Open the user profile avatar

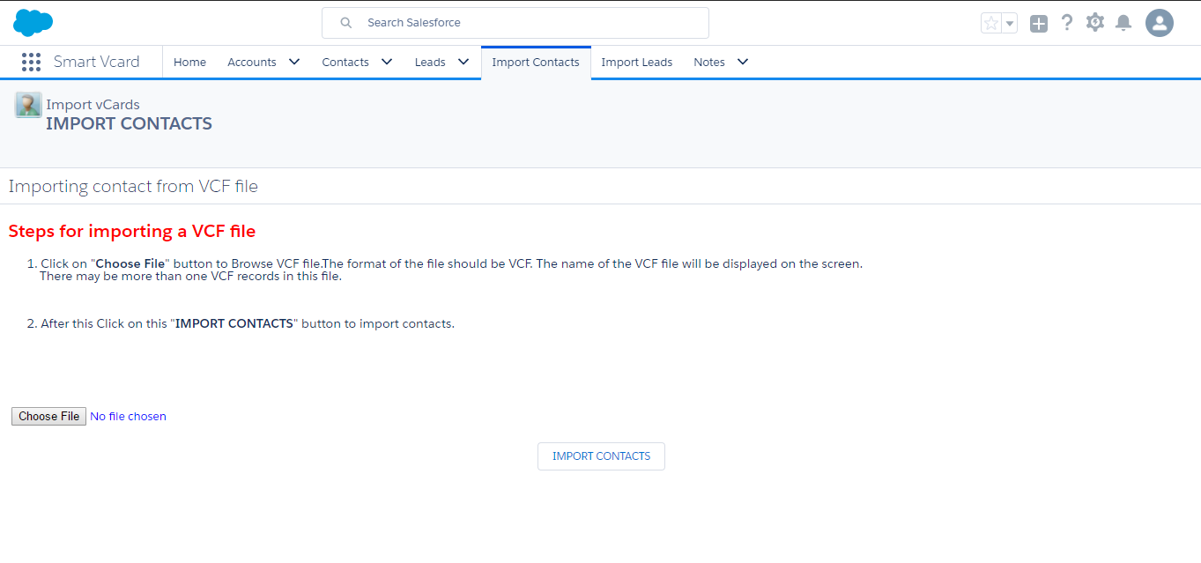click(1160, 23)
